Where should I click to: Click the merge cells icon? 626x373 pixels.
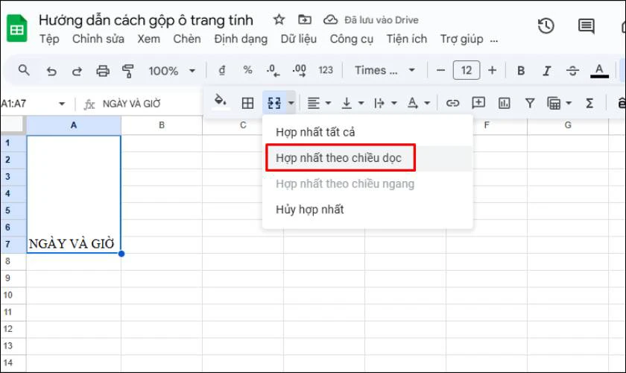click(274, 103)
